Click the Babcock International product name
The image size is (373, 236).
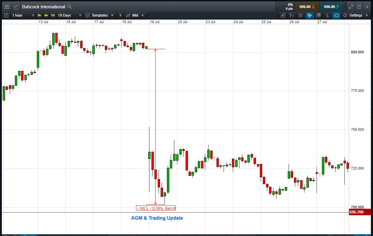(43, 7)
